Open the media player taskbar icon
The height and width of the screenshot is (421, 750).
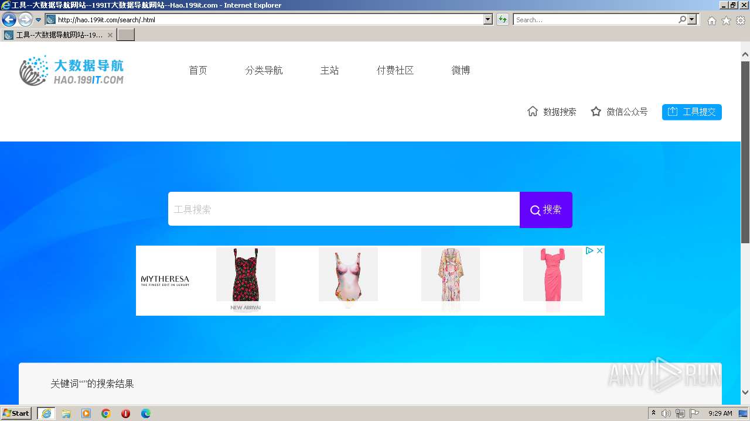tap(86, 413)
